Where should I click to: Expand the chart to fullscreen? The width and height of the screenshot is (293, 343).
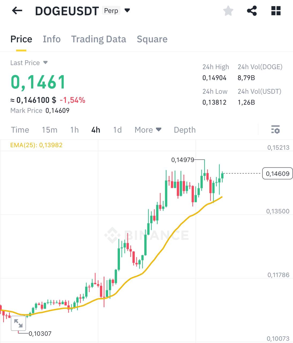18,323
